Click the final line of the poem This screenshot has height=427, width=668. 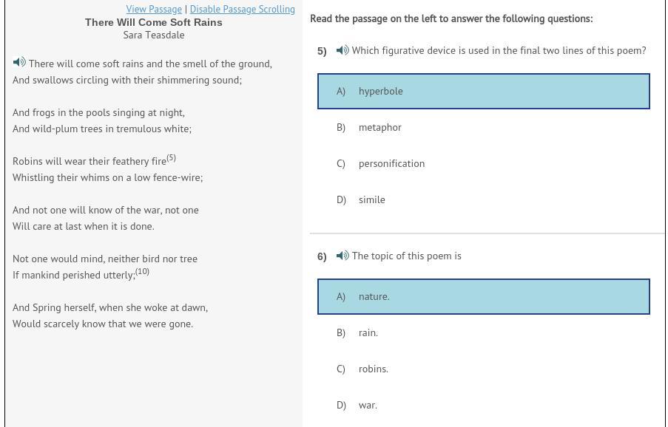(103, 324)
